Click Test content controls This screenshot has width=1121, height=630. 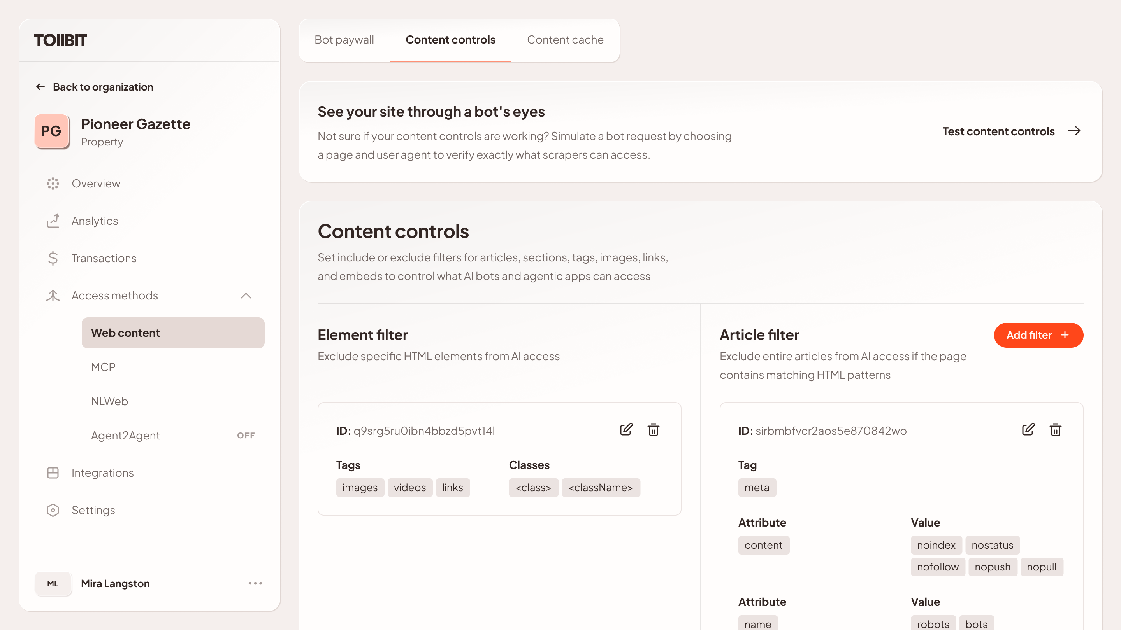click(998, 131)
